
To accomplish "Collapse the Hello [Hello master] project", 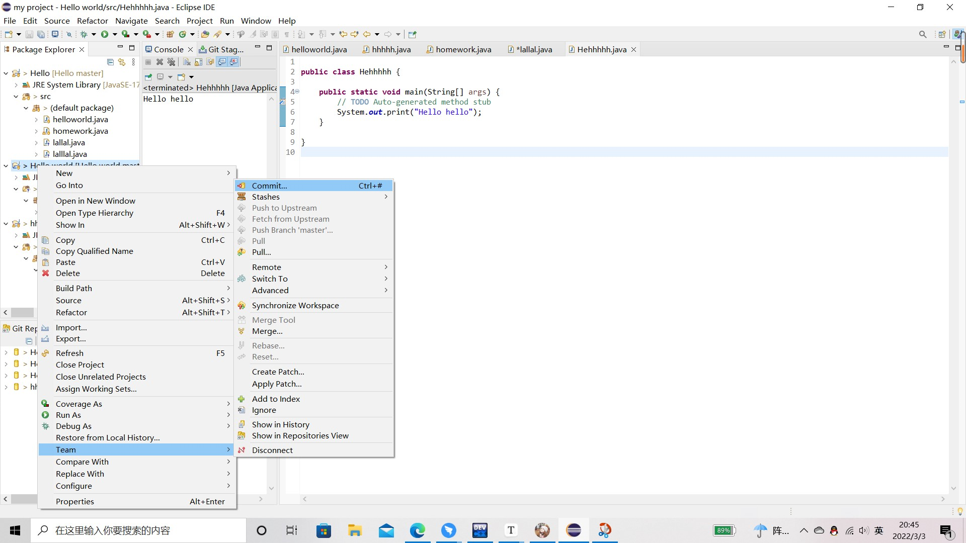I will pyautogui.click(x=6, y=73).
